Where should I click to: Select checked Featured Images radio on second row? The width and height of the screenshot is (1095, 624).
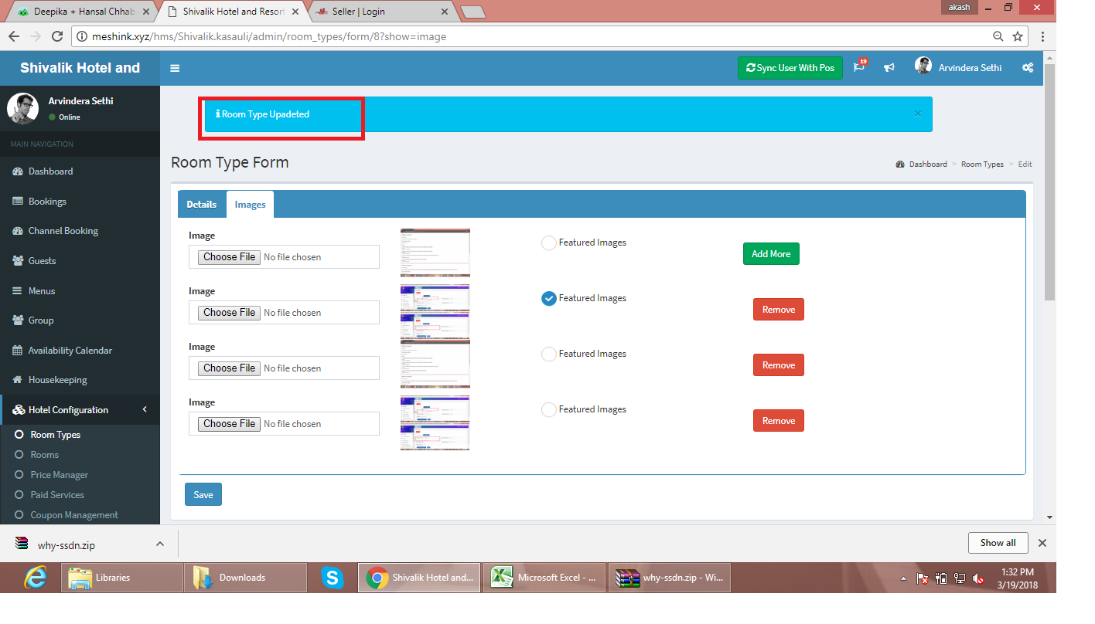[x=549, y=298]
